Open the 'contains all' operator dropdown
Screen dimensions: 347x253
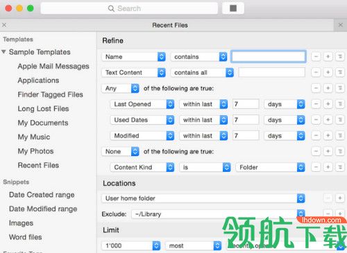point(202,73)
